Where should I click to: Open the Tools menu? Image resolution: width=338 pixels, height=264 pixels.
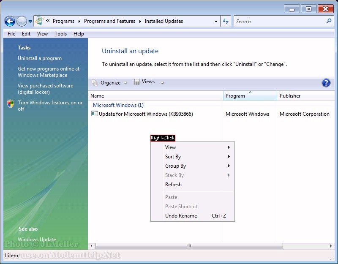(x=60, y=34)
